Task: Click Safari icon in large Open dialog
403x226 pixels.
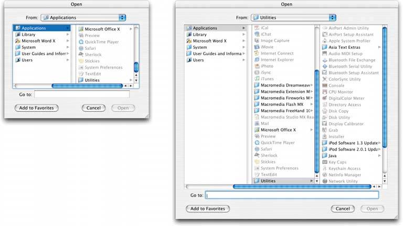Action: point(257,149)
